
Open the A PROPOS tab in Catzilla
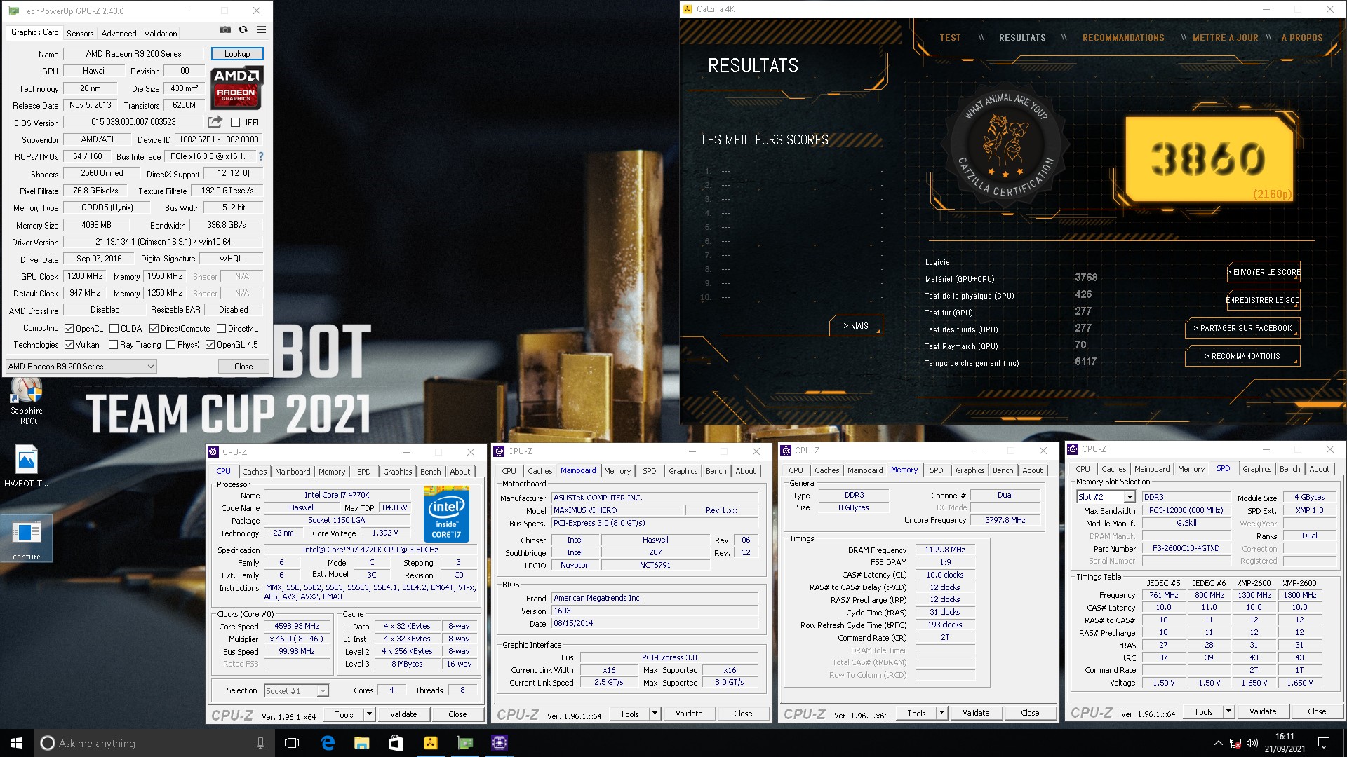point(1302,38)
